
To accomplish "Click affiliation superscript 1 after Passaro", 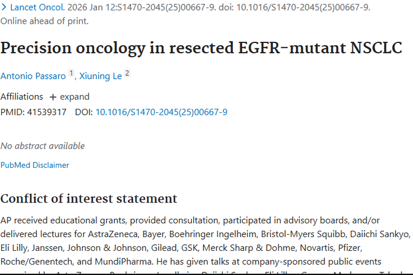I will (x=71, y=73).
